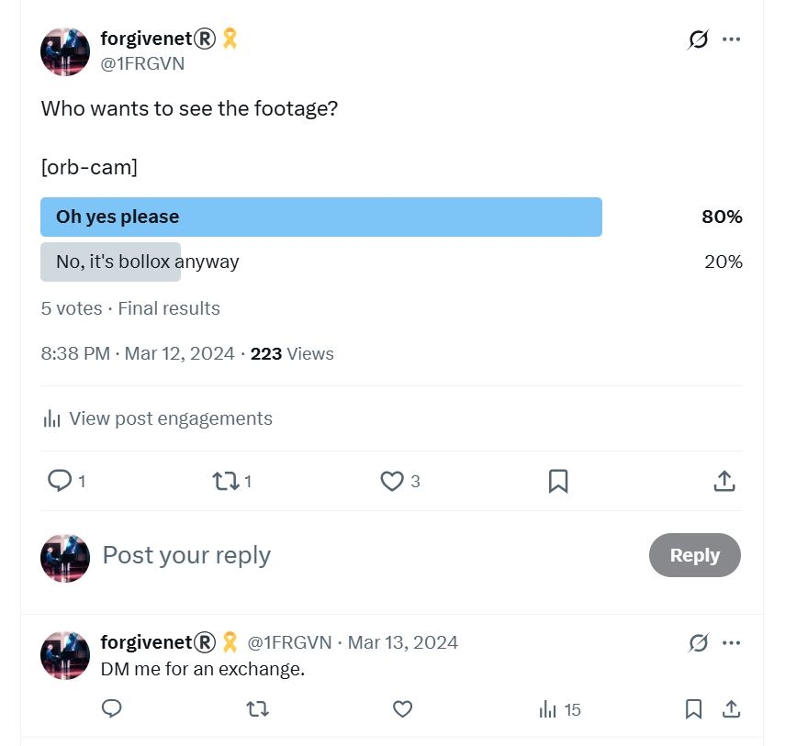Bookmark the main poll post
The height and width of the screenshot is (746, 785).
tap(558, 481)
